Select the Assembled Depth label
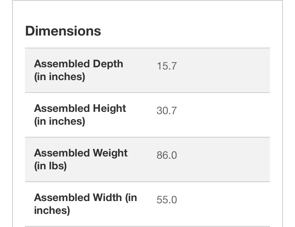Viewport: 295px width, 227px height. 78,70
